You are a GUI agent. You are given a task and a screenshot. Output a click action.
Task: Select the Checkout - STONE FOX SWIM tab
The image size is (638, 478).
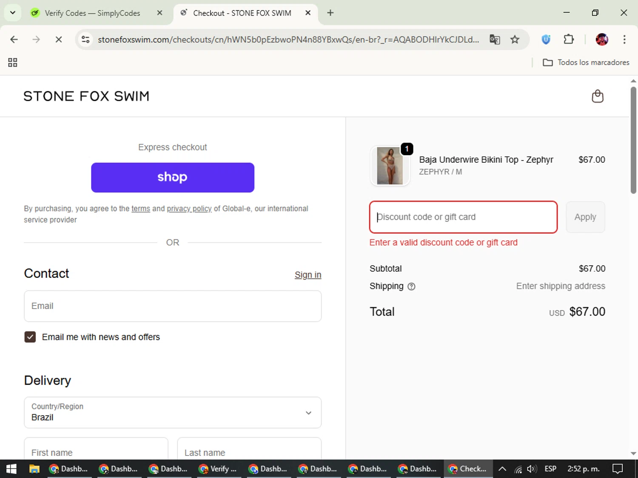click(242, 13)
